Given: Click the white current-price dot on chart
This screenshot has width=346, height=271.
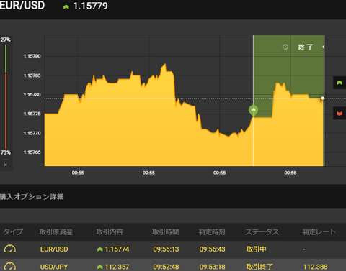Looking at the screenshot, I should pyautogui.click(x=322, y=98).
